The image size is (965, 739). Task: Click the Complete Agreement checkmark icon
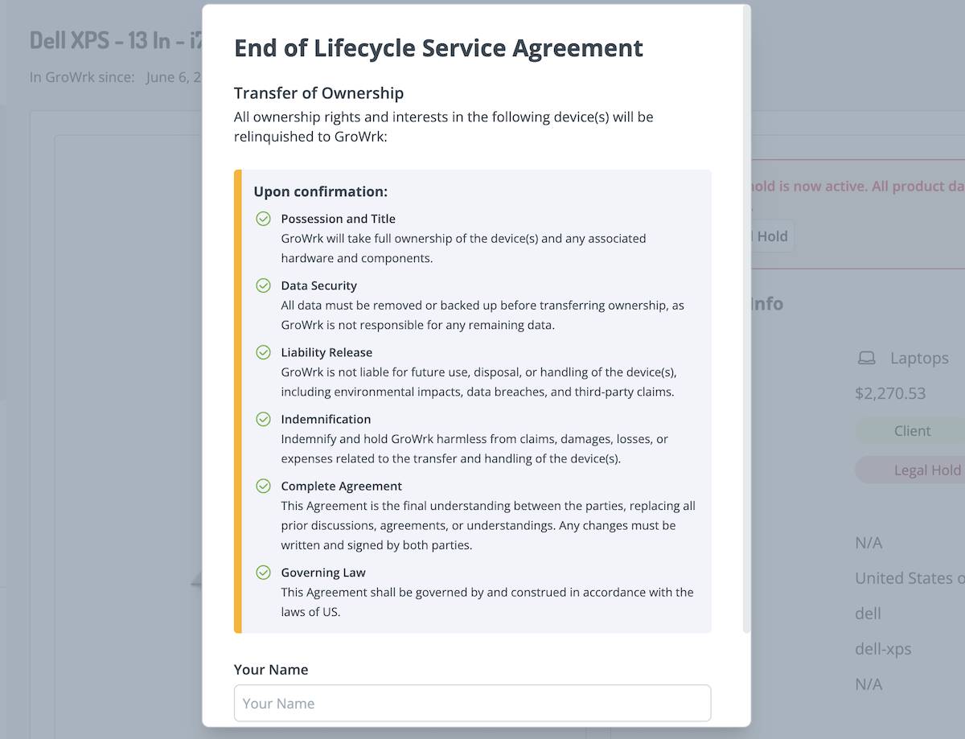263,486
